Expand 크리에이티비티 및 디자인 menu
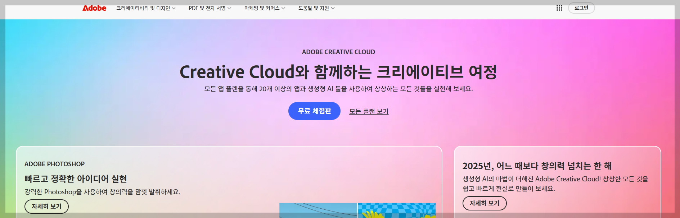 tap(146, 8)
